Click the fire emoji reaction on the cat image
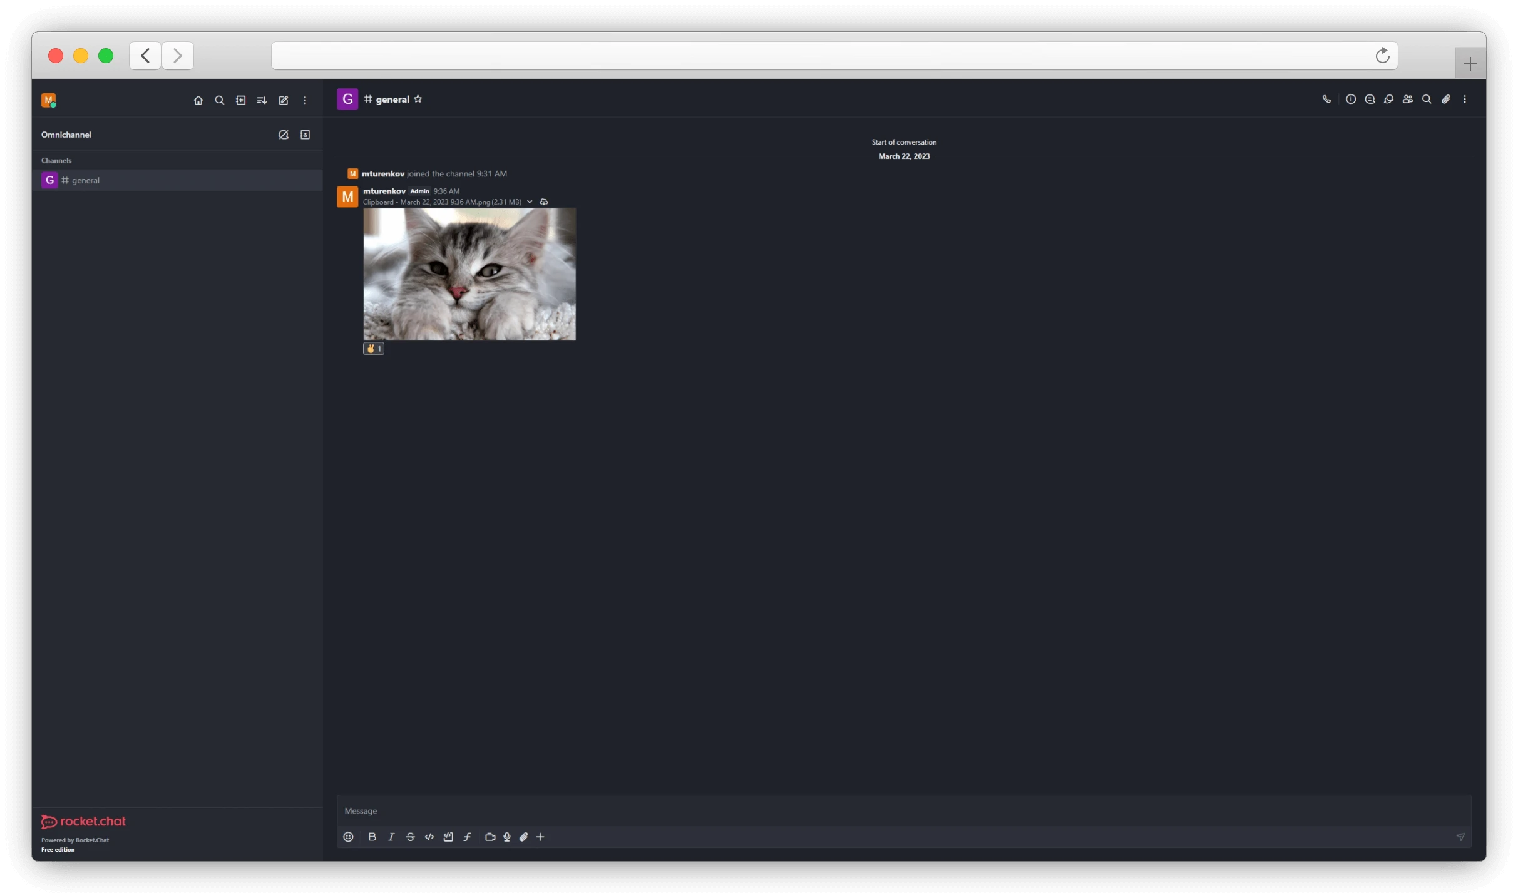Viewport: 1518px width, 893px height. click(x=373, y=349)
